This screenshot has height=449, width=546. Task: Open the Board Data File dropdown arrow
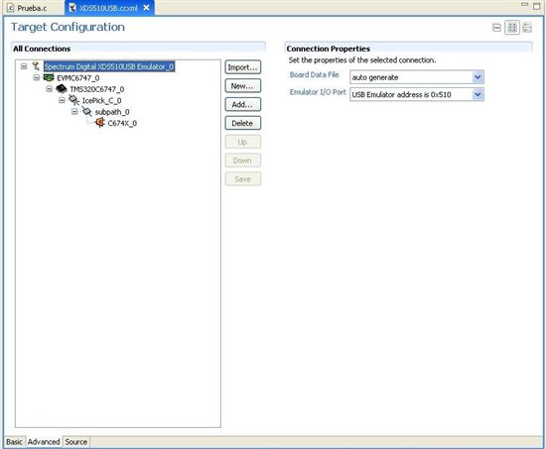tap(478, 77)
